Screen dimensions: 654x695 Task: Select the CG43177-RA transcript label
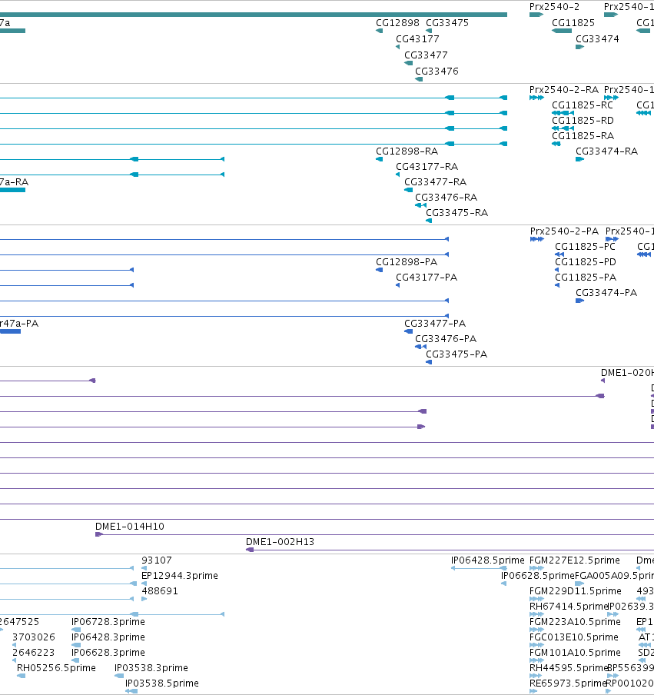point(427,167)
